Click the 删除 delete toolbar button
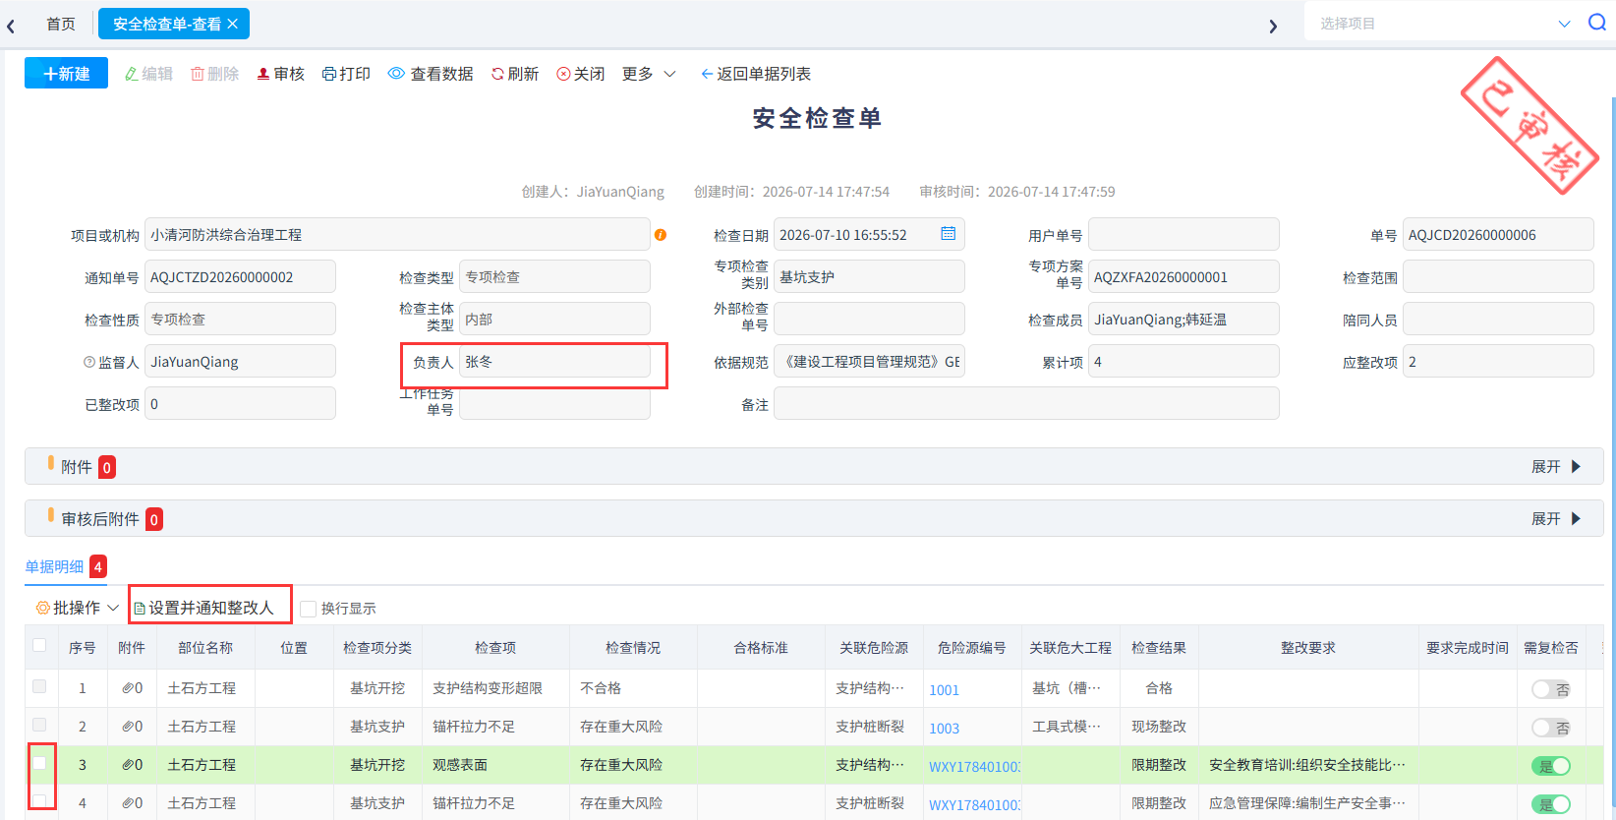 click(x=214, y=74)
